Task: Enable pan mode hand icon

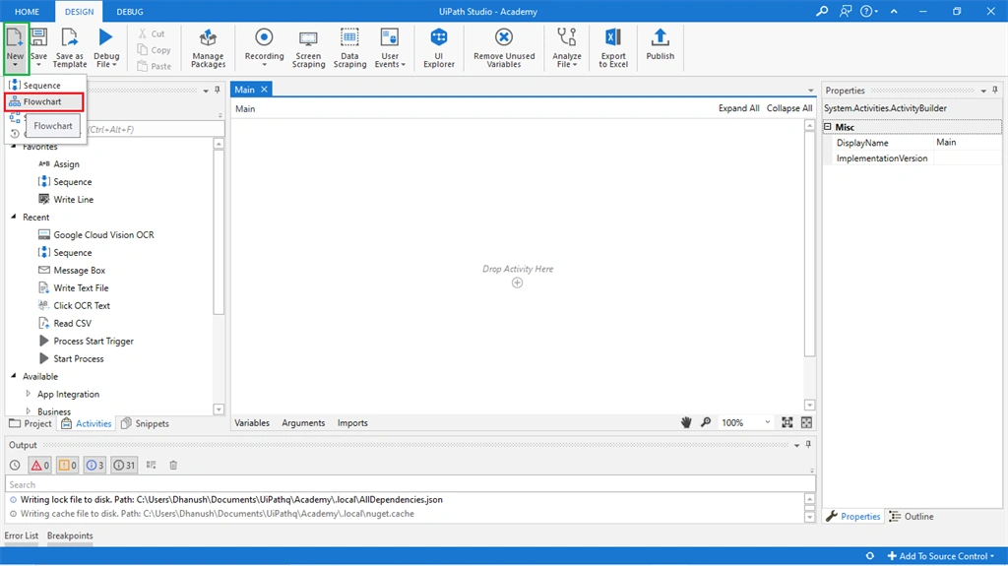Action: click(686, 422)
